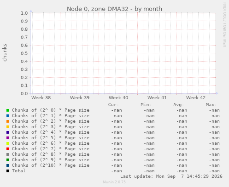Click the Avg -nan value for (2^ 0) chunks
Image resolution: width=229 pixels, height=187 pixels.
pyautogui.click(x=182, y=110)
